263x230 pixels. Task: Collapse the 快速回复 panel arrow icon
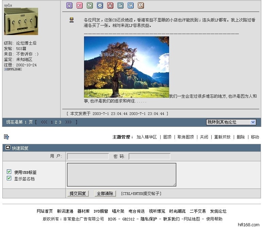pos(8,148)
